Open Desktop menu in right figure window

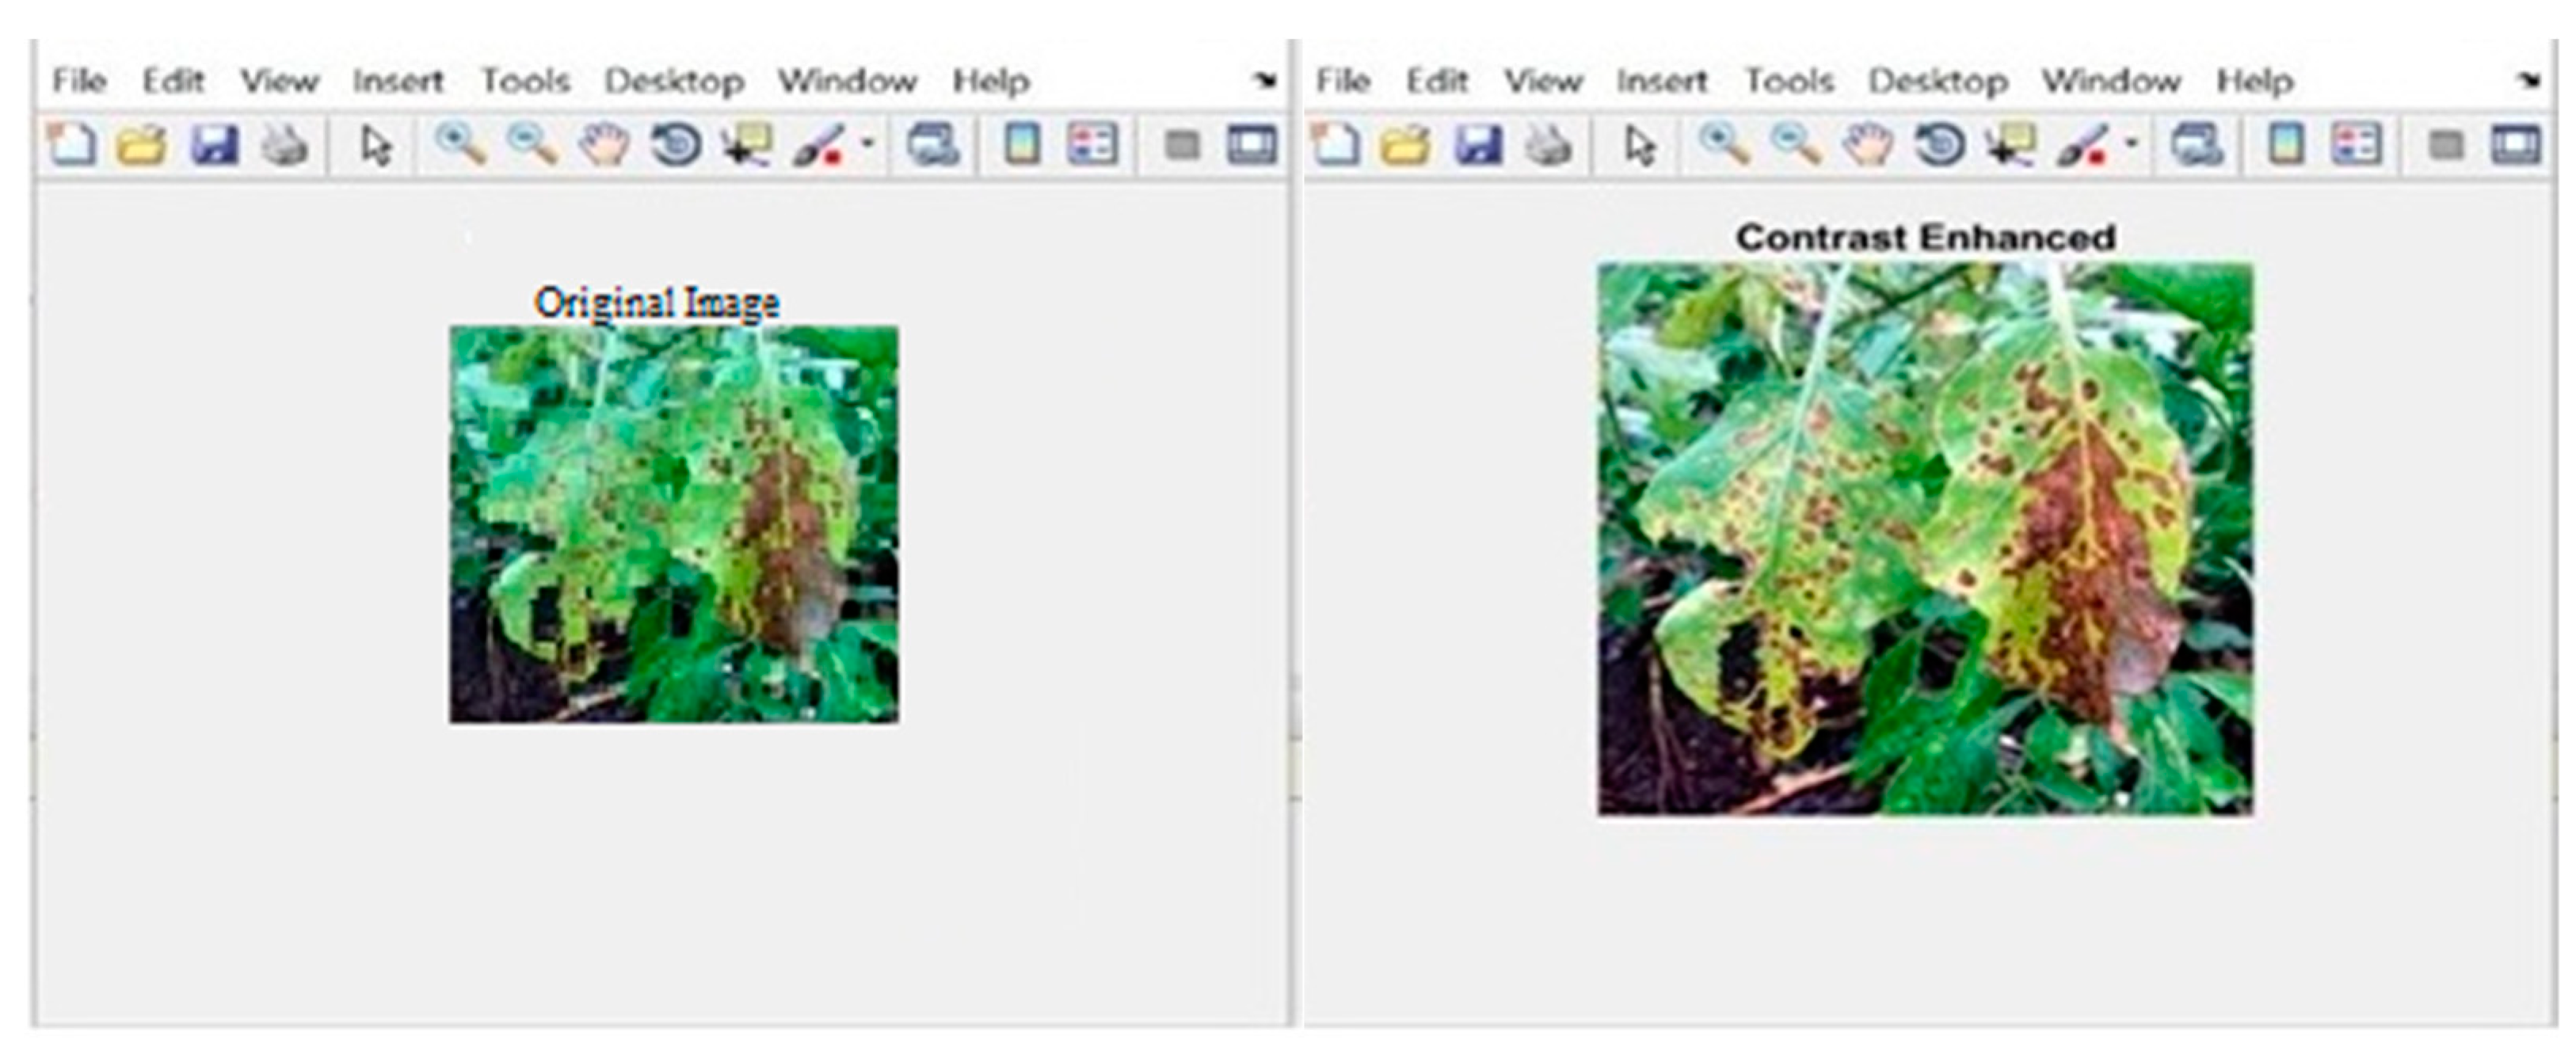[1938, 81]
